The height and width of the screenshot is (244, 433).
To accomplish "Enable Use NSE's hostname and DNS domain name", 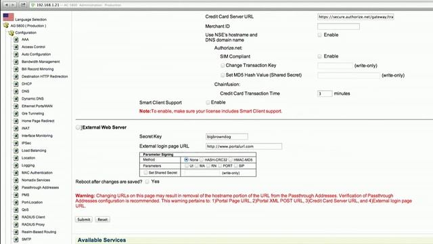I will click(x=319, y=35).
